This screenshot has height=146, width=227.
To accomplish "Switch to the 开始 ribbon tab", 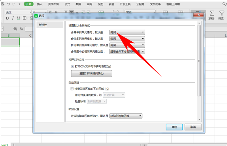I will 29,4.
